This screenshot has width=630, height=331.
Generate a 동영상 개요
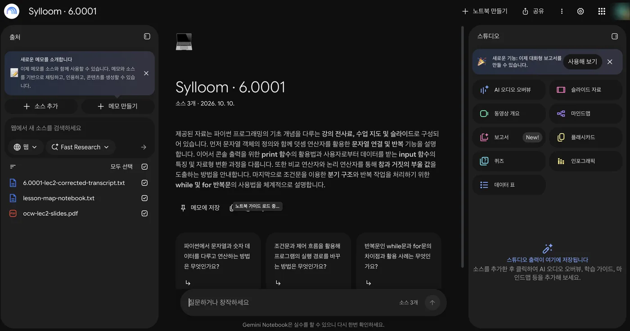pyautogui.click(x=509, y=113)
